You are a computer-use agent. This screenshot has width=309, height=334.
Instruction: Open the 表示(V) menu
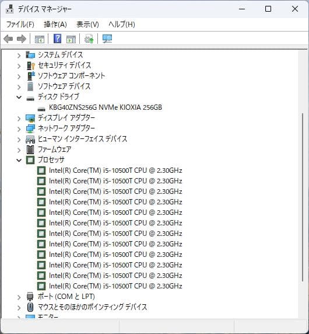click(x=87, y=25)
